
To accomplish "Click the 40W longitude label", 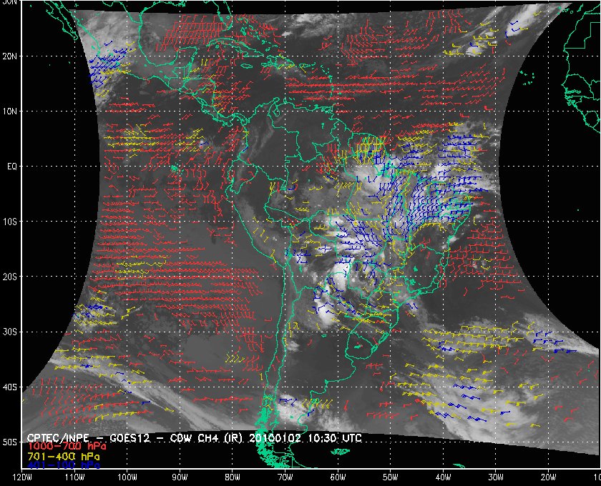I will point(443,477).
